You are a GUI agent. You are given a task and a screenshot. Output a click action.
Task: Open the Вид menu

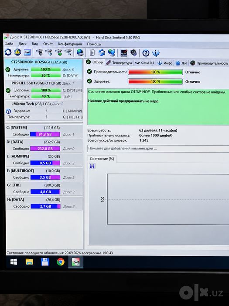[35, 44]
